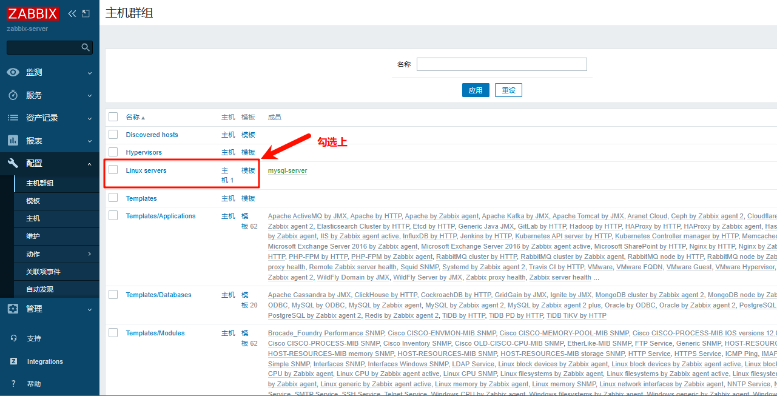Screen dimensions: 777x396
Task: Focus the 名称 filter input field
Action: 502,64
